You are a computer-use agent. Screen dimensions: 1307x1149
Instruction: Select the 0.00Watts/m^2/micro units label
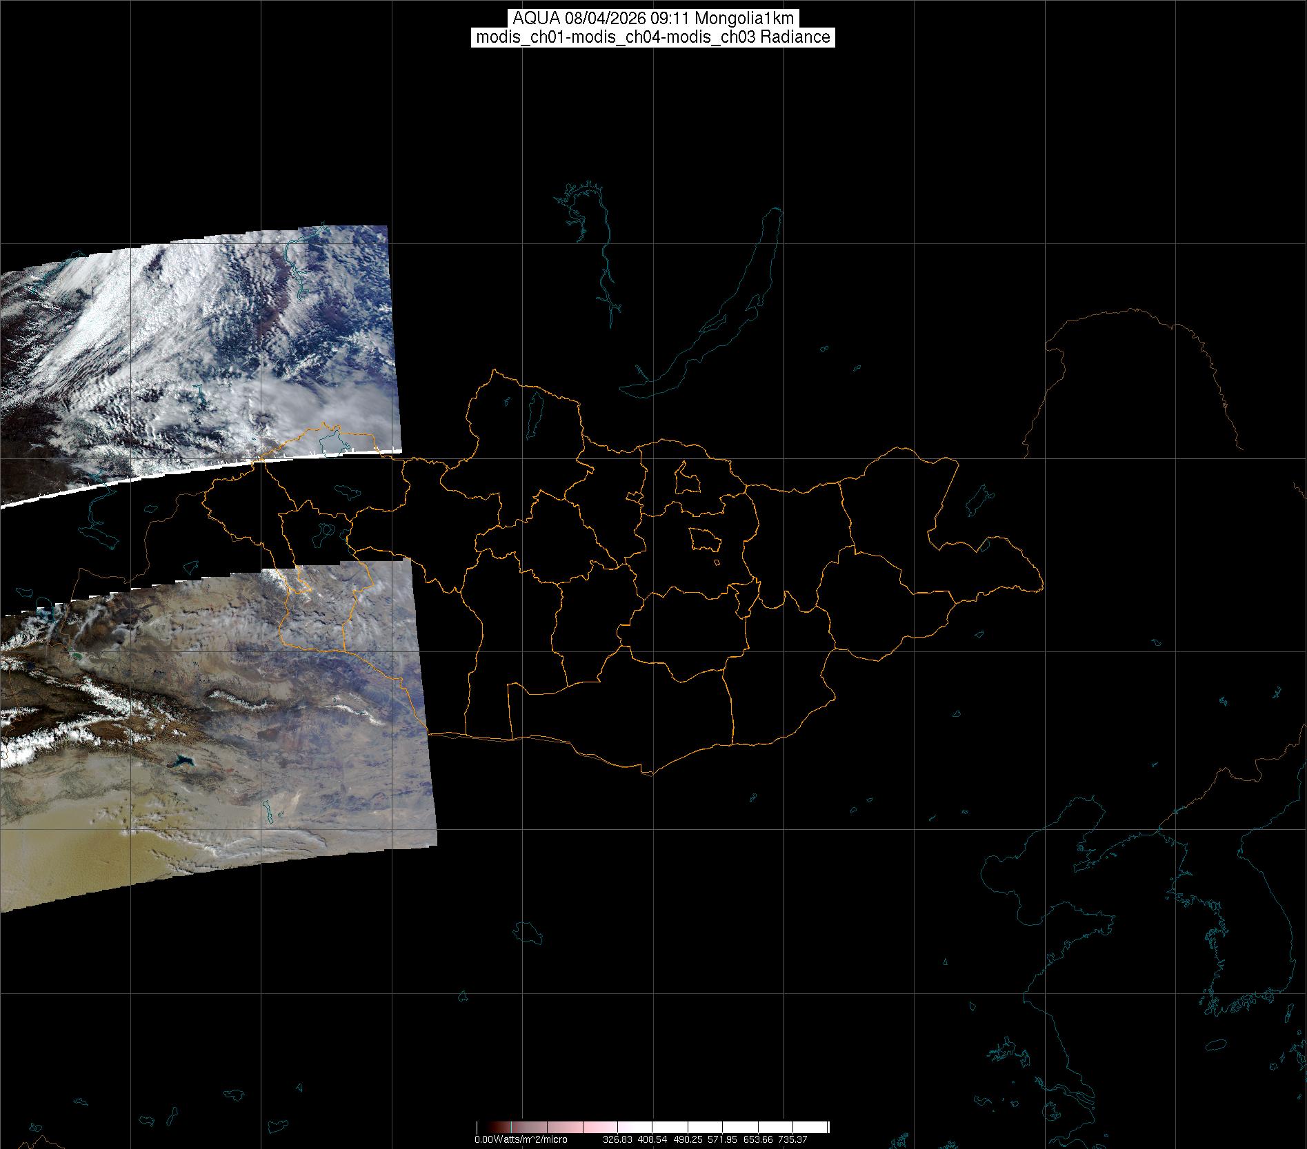tap(521, 1139)
